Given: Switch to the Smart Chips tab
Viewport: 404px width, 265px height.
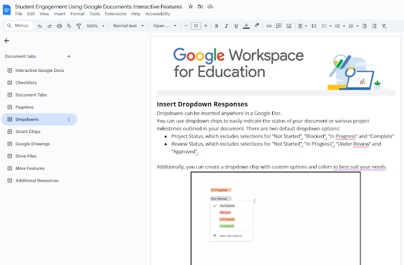Looking at the screenshot, I should pos(39,132).
